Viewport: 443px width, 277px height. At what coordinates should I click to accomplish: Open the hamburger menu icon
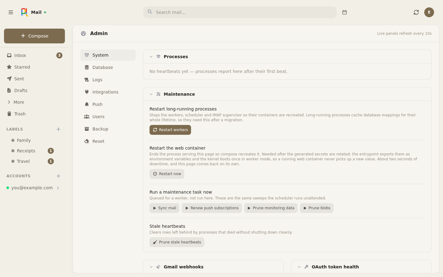(x=11, y=12)
